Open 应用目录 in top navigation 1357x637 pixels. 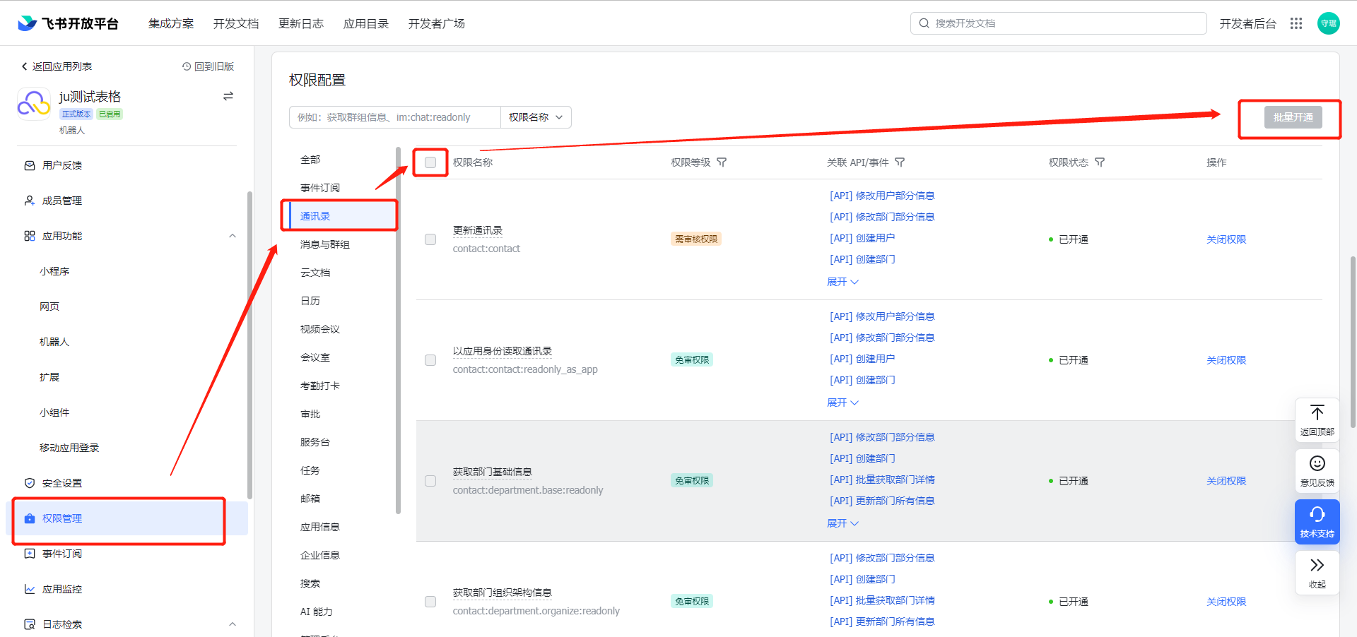(x=366, y=23)
